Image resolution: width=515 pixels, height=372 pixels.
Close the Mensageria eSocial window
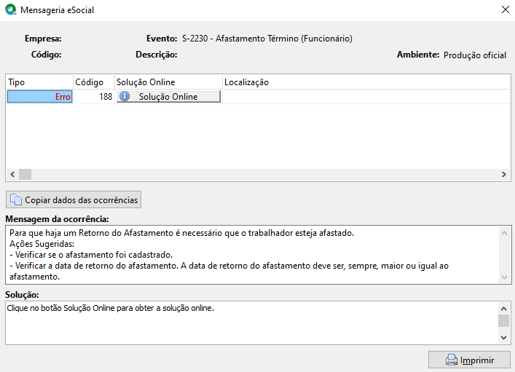pyautogui.click(x=505, y=9)
